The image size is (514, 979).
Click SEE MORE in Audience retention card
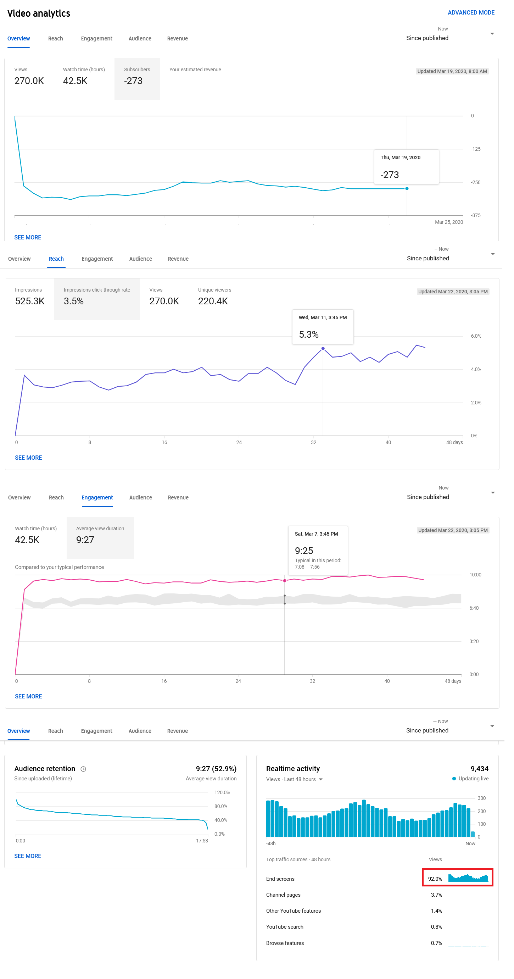[x=28, y=856]
